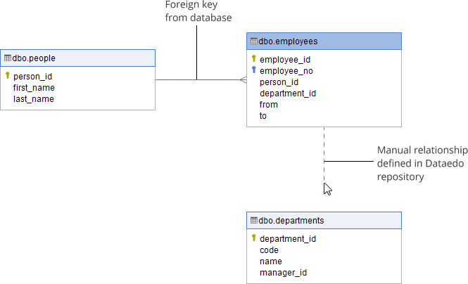
Task: Click the blue unique key icon next to employee_no
Action: 254,70
